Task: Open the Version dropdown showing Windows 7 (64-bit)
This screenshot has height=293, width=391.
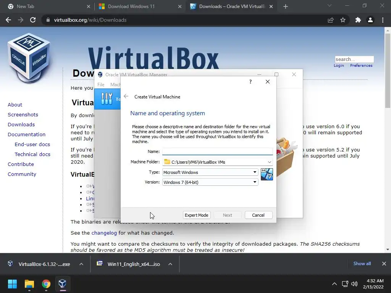Action: click(210, 182)
